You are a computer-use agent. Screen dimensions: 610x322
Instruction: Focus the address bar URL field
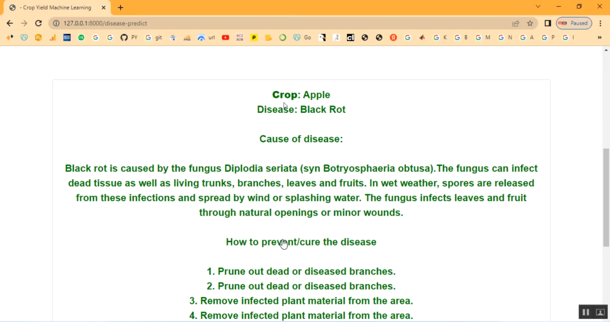(285, 23)
